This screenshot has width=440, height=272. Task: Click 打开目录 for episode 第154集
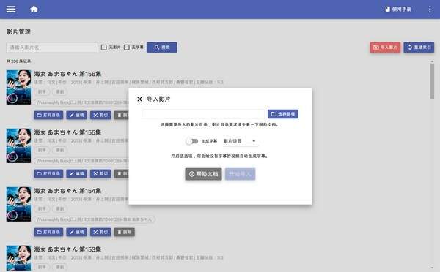(48, 232)
